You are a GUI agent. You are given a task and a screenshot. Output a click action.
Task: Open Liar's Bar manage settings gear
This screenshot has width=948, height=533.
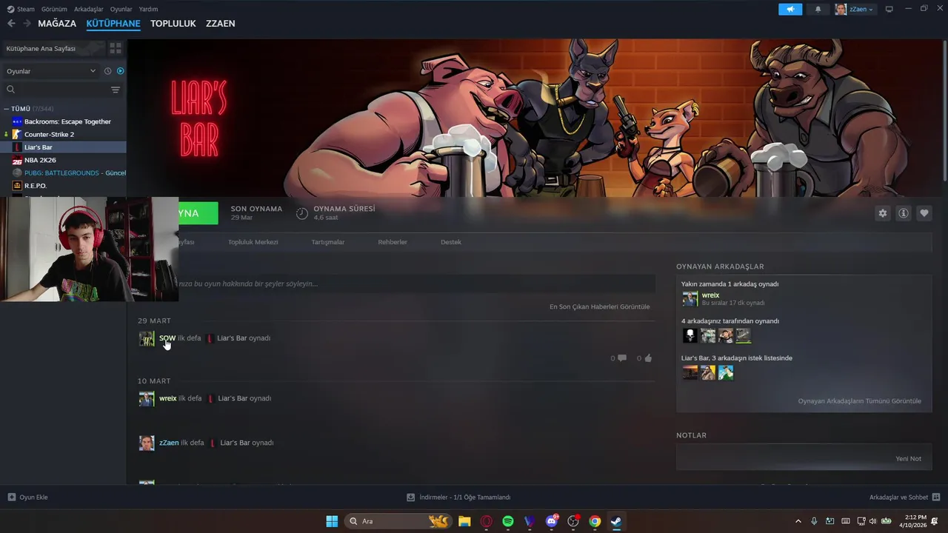[882, 213]
